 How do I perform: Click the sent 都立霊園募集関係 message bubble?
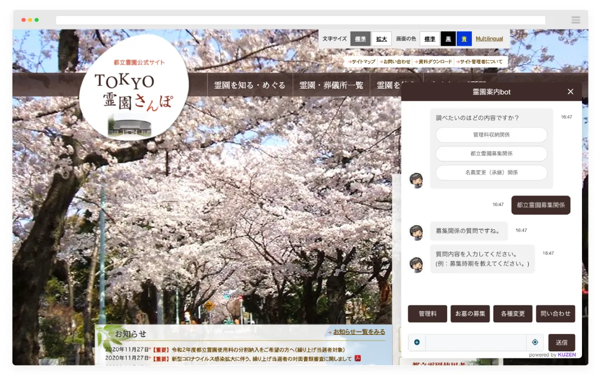click(541, 205)
